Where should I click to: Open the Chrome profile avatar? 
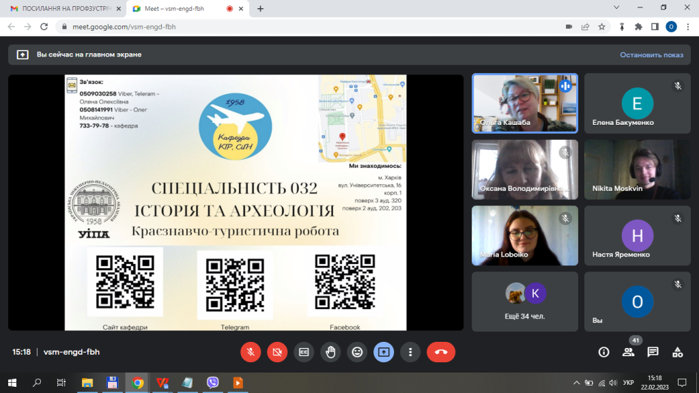click(672, 27)
